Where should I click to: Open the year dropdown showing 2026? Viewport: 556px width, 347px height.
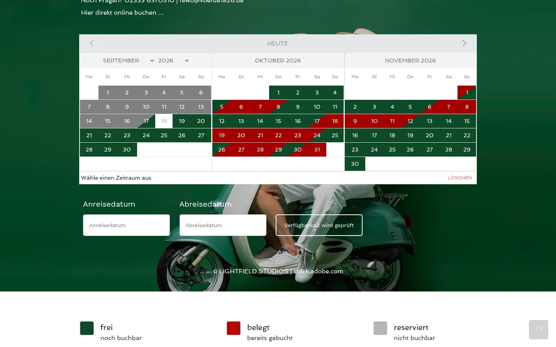coord(173,61)
